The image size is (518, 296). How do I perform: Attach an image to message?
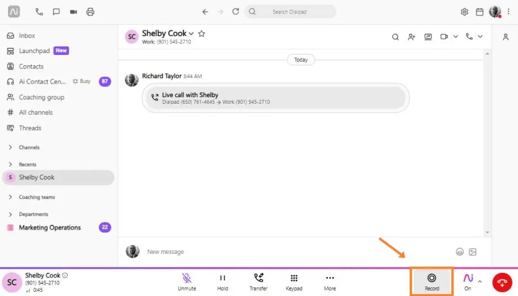473,251
